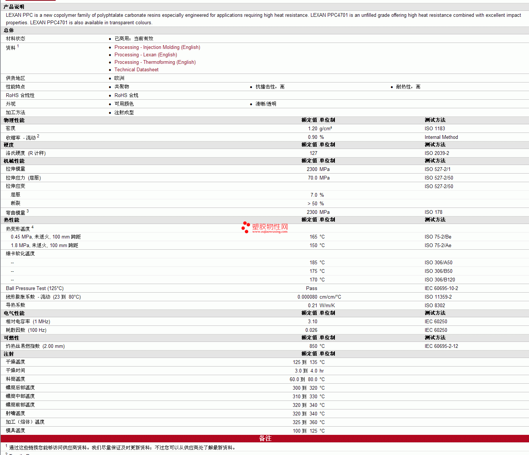The width and height of the screenshot is (529, 455).
Task: Click the 抗撞击性, 高 feature
Action: (x=270, y=87)
